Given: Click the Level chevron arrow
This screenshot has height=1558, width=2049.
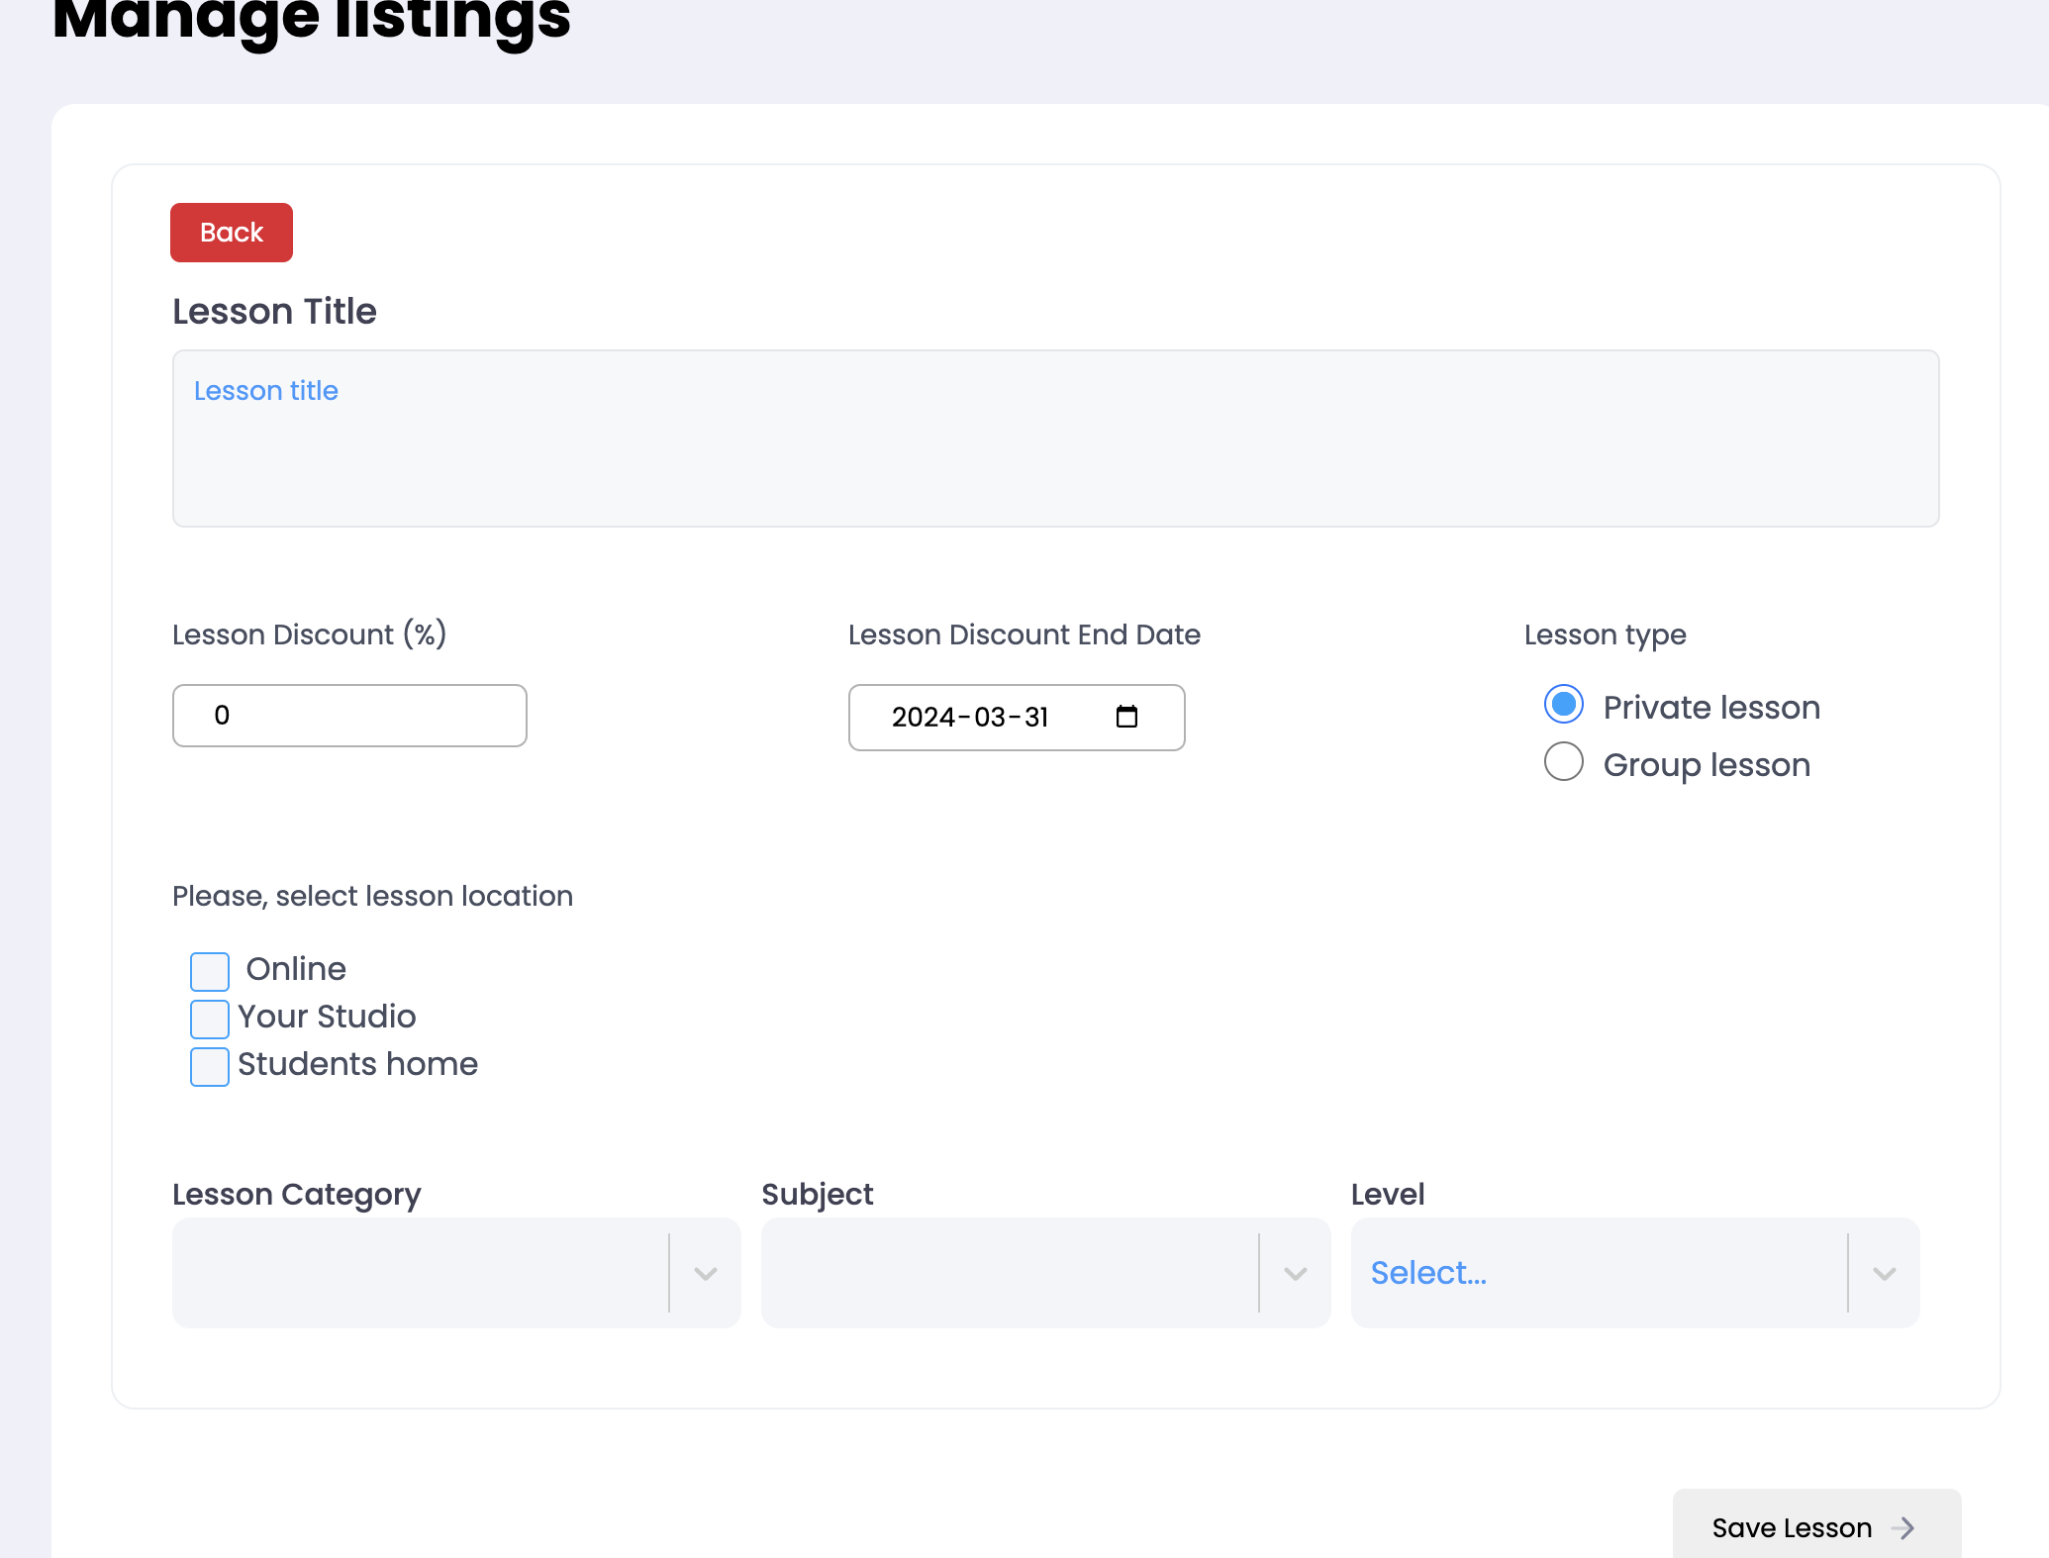Looking at the screenshot, I should pyautogui.click(x=1884, y=1273).
